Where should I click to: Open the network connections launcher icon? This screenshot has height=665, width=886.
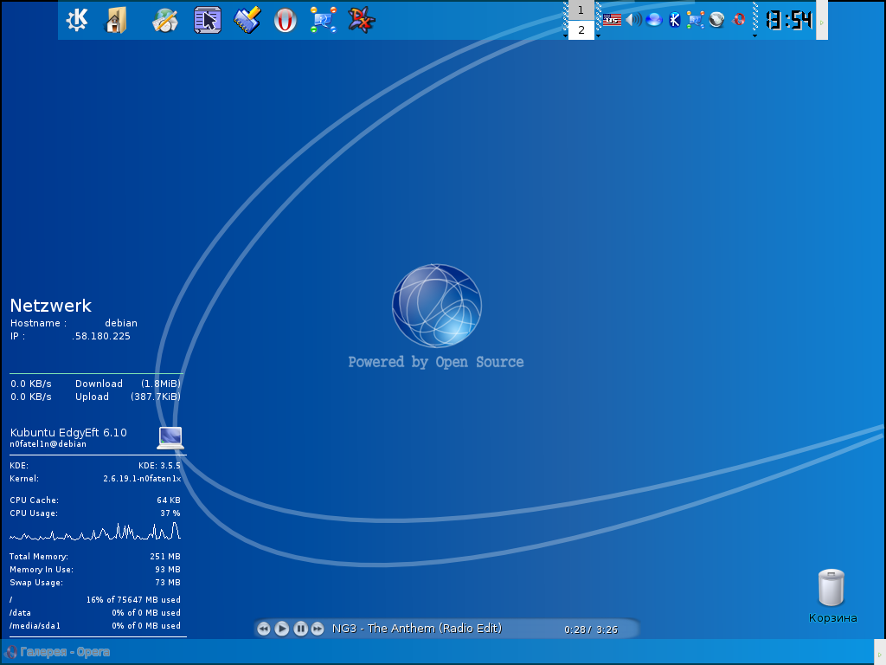coord(324,20)
